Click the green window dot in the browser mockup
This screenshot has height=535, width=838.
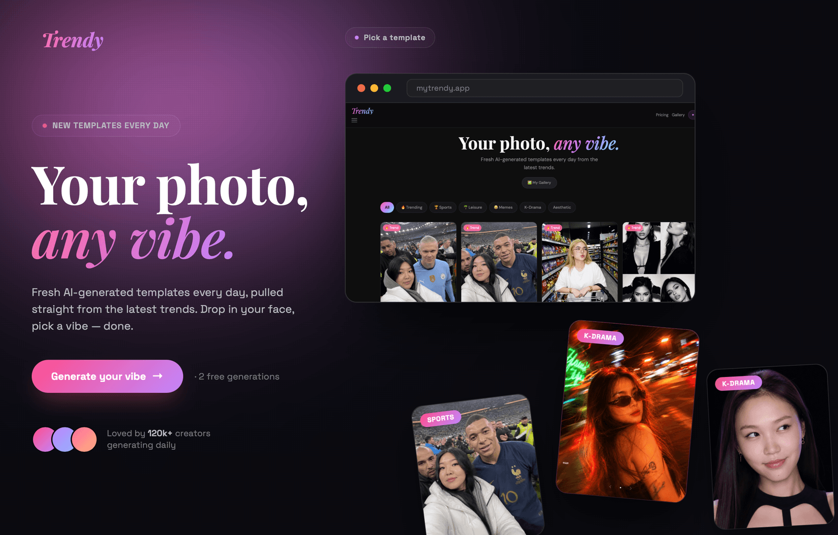pyautogui.click(x=387, y=88)
